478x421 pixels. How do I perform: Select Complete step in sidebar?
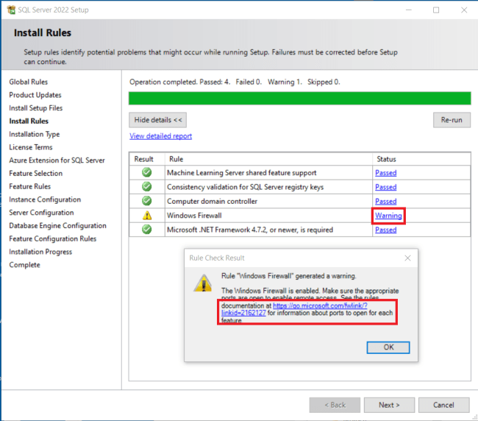pos(24,265)
